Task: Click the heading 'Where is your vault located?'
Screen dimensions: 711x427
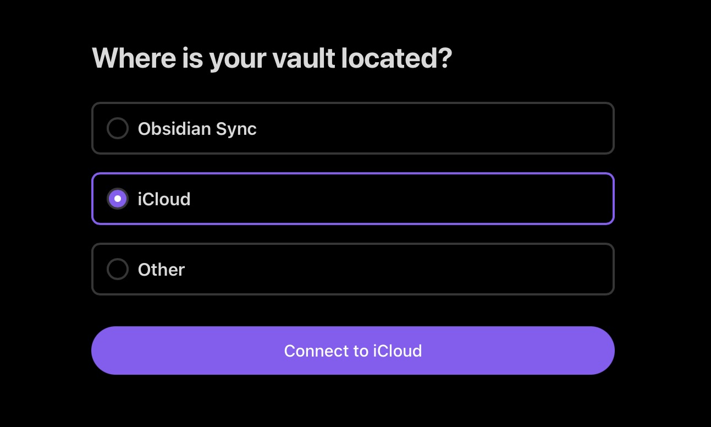Action: coord(272,57)
